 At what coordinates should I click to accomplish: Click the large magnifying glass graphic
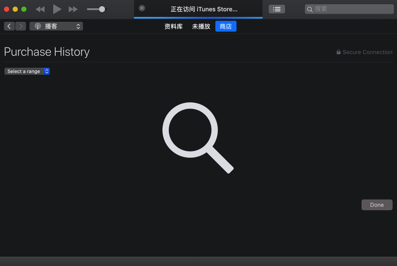(x=198, y=138)
